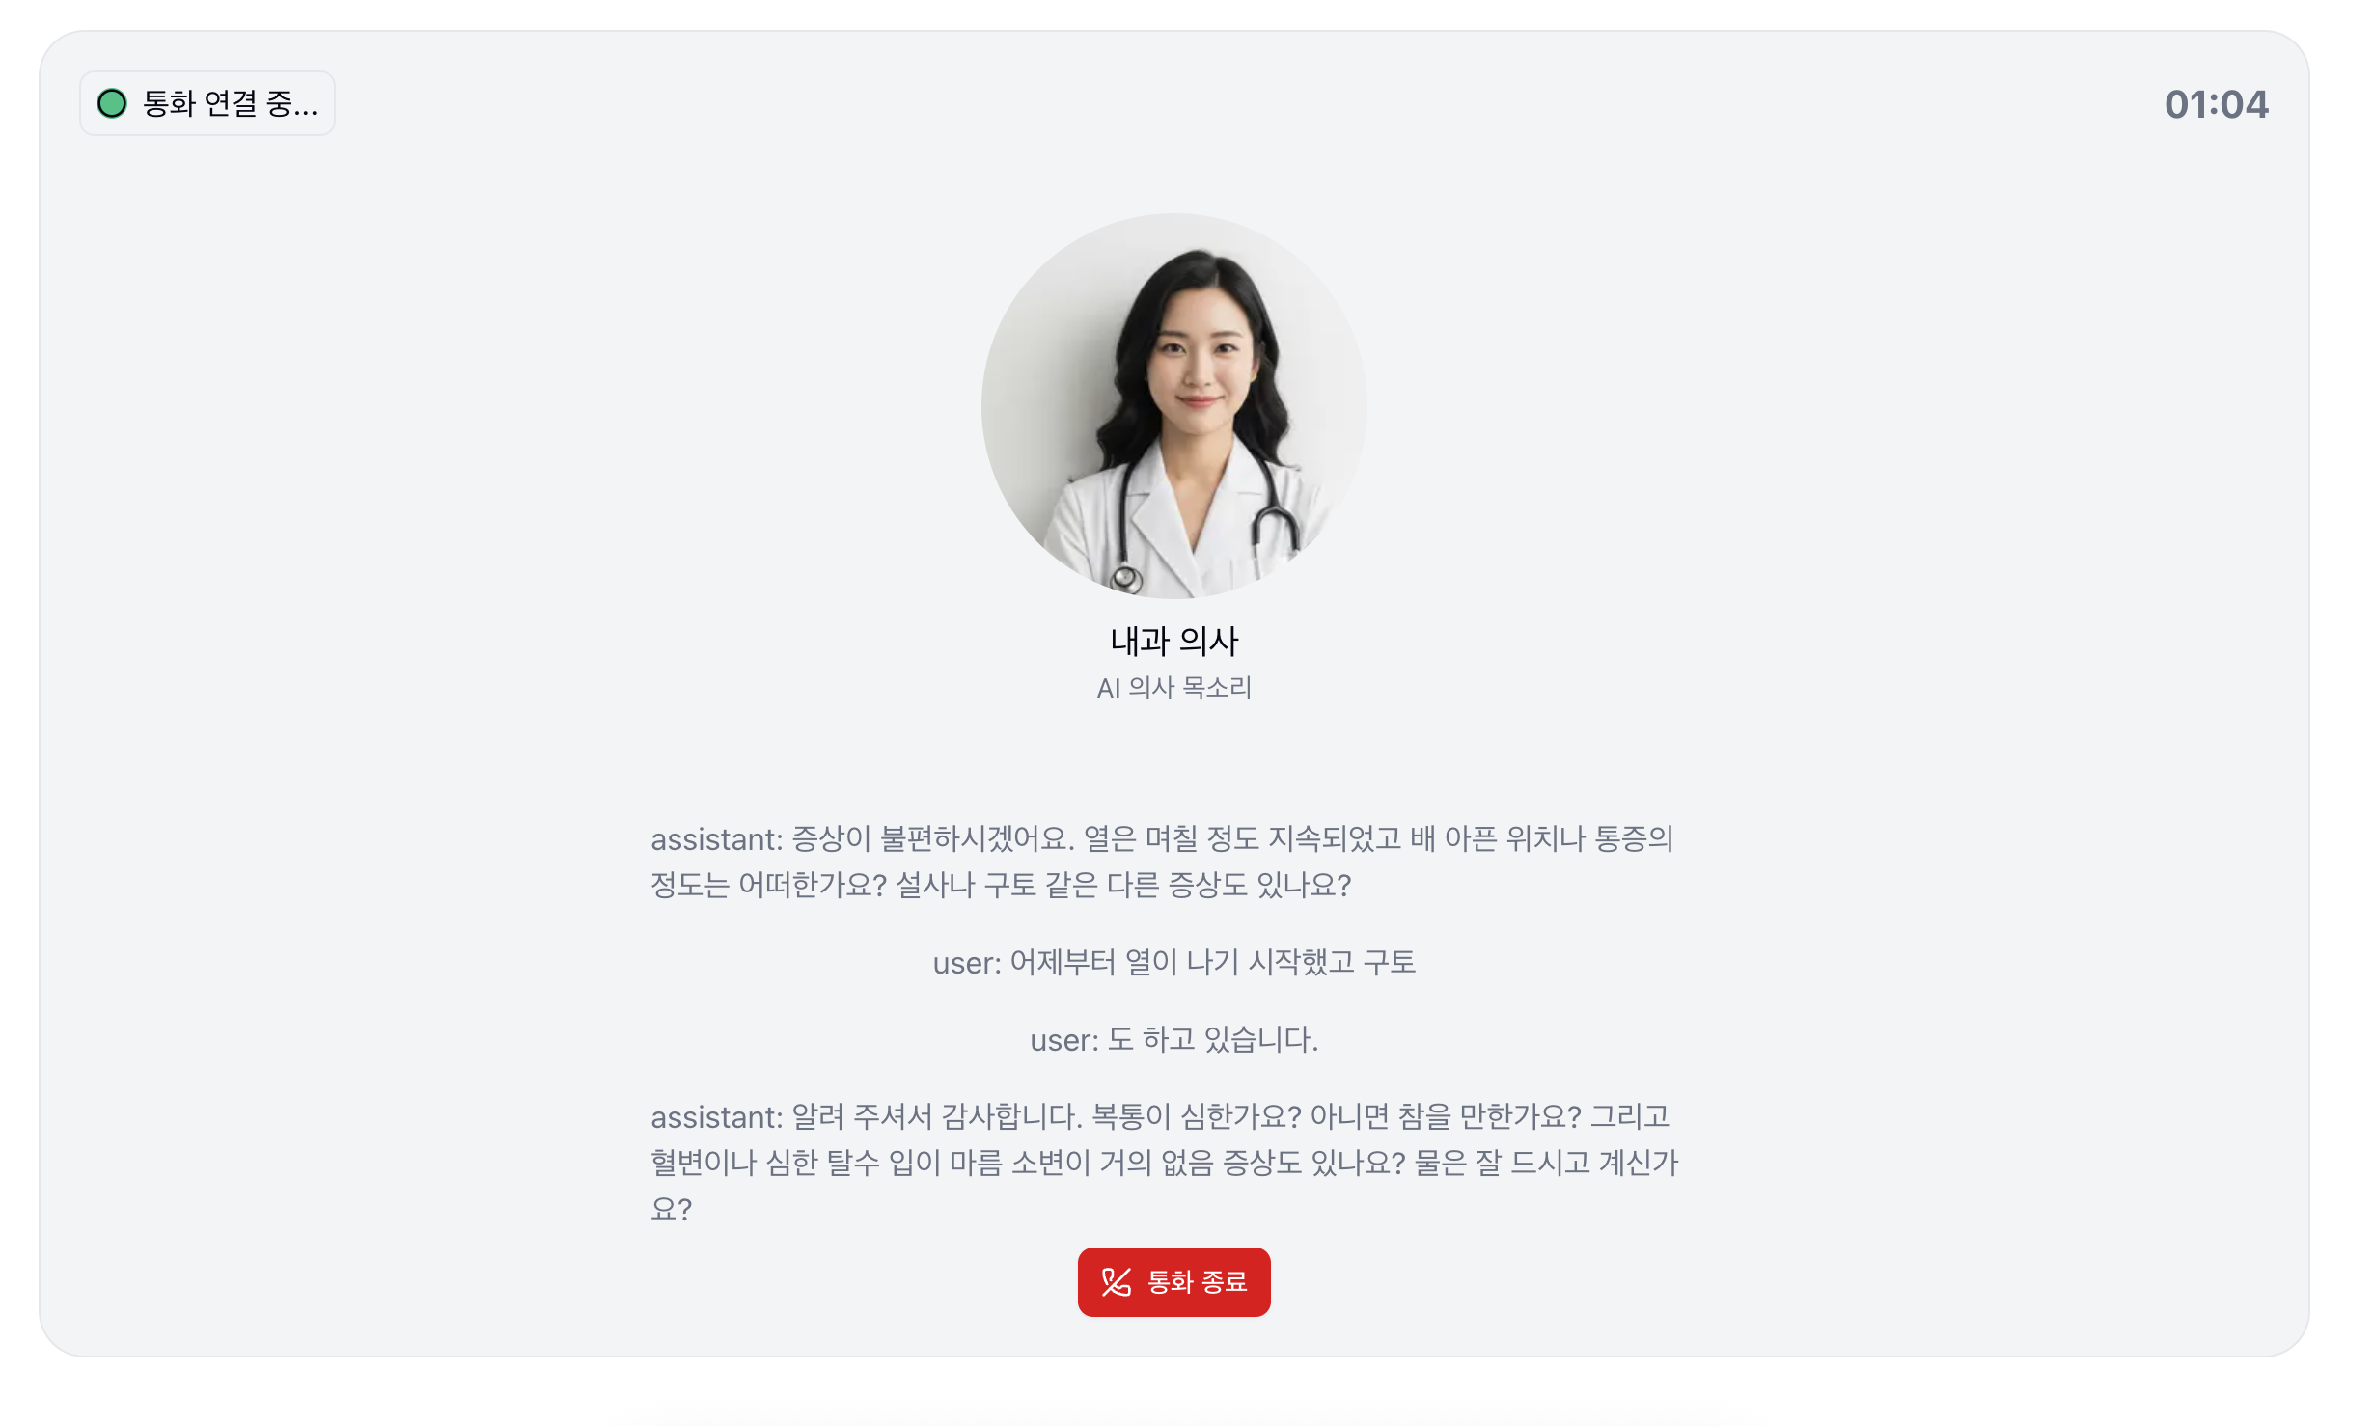Click the first assistant message starting 증상이 불편하시겠어요

1162,862
